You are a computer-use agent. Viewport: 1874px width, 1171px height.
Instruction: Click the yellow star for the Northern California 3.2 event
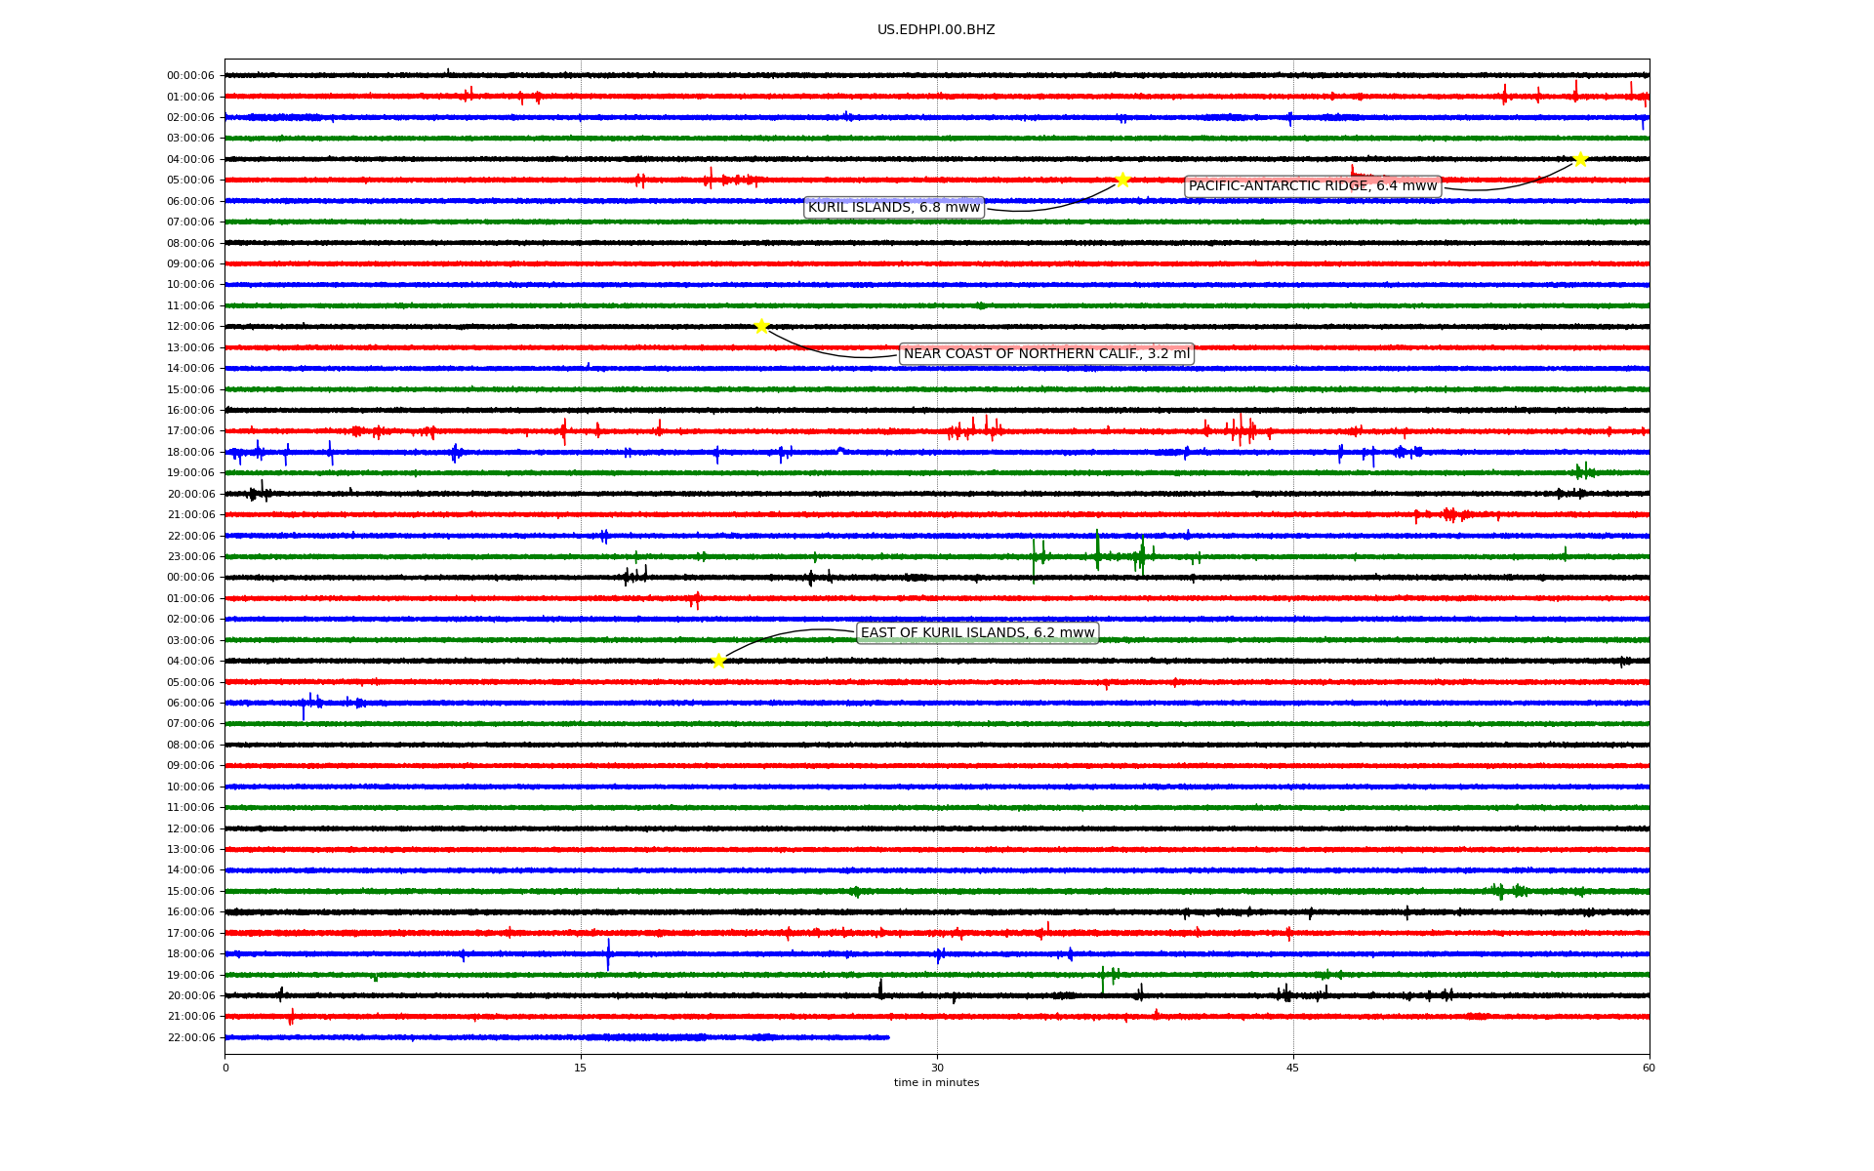(x=761, y=326)
